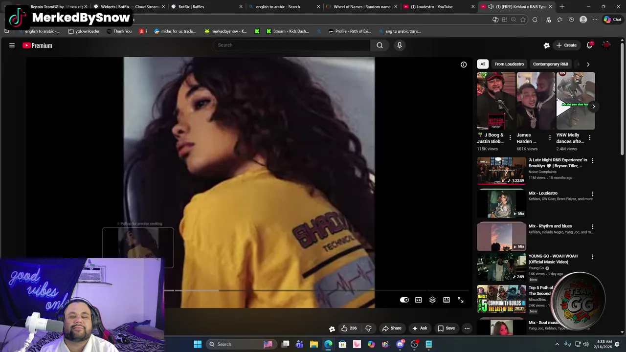Show hidden system tray icons chevron
The height and width of the screenshot is (352, 626).
tap(557, 344)
